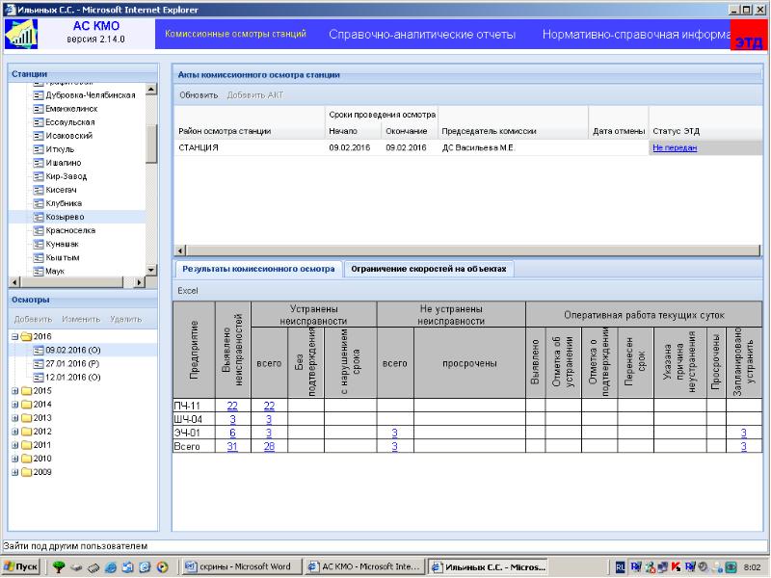Click the Обновить button
This screenshot has width=771, height=578.
pos(199,95)
